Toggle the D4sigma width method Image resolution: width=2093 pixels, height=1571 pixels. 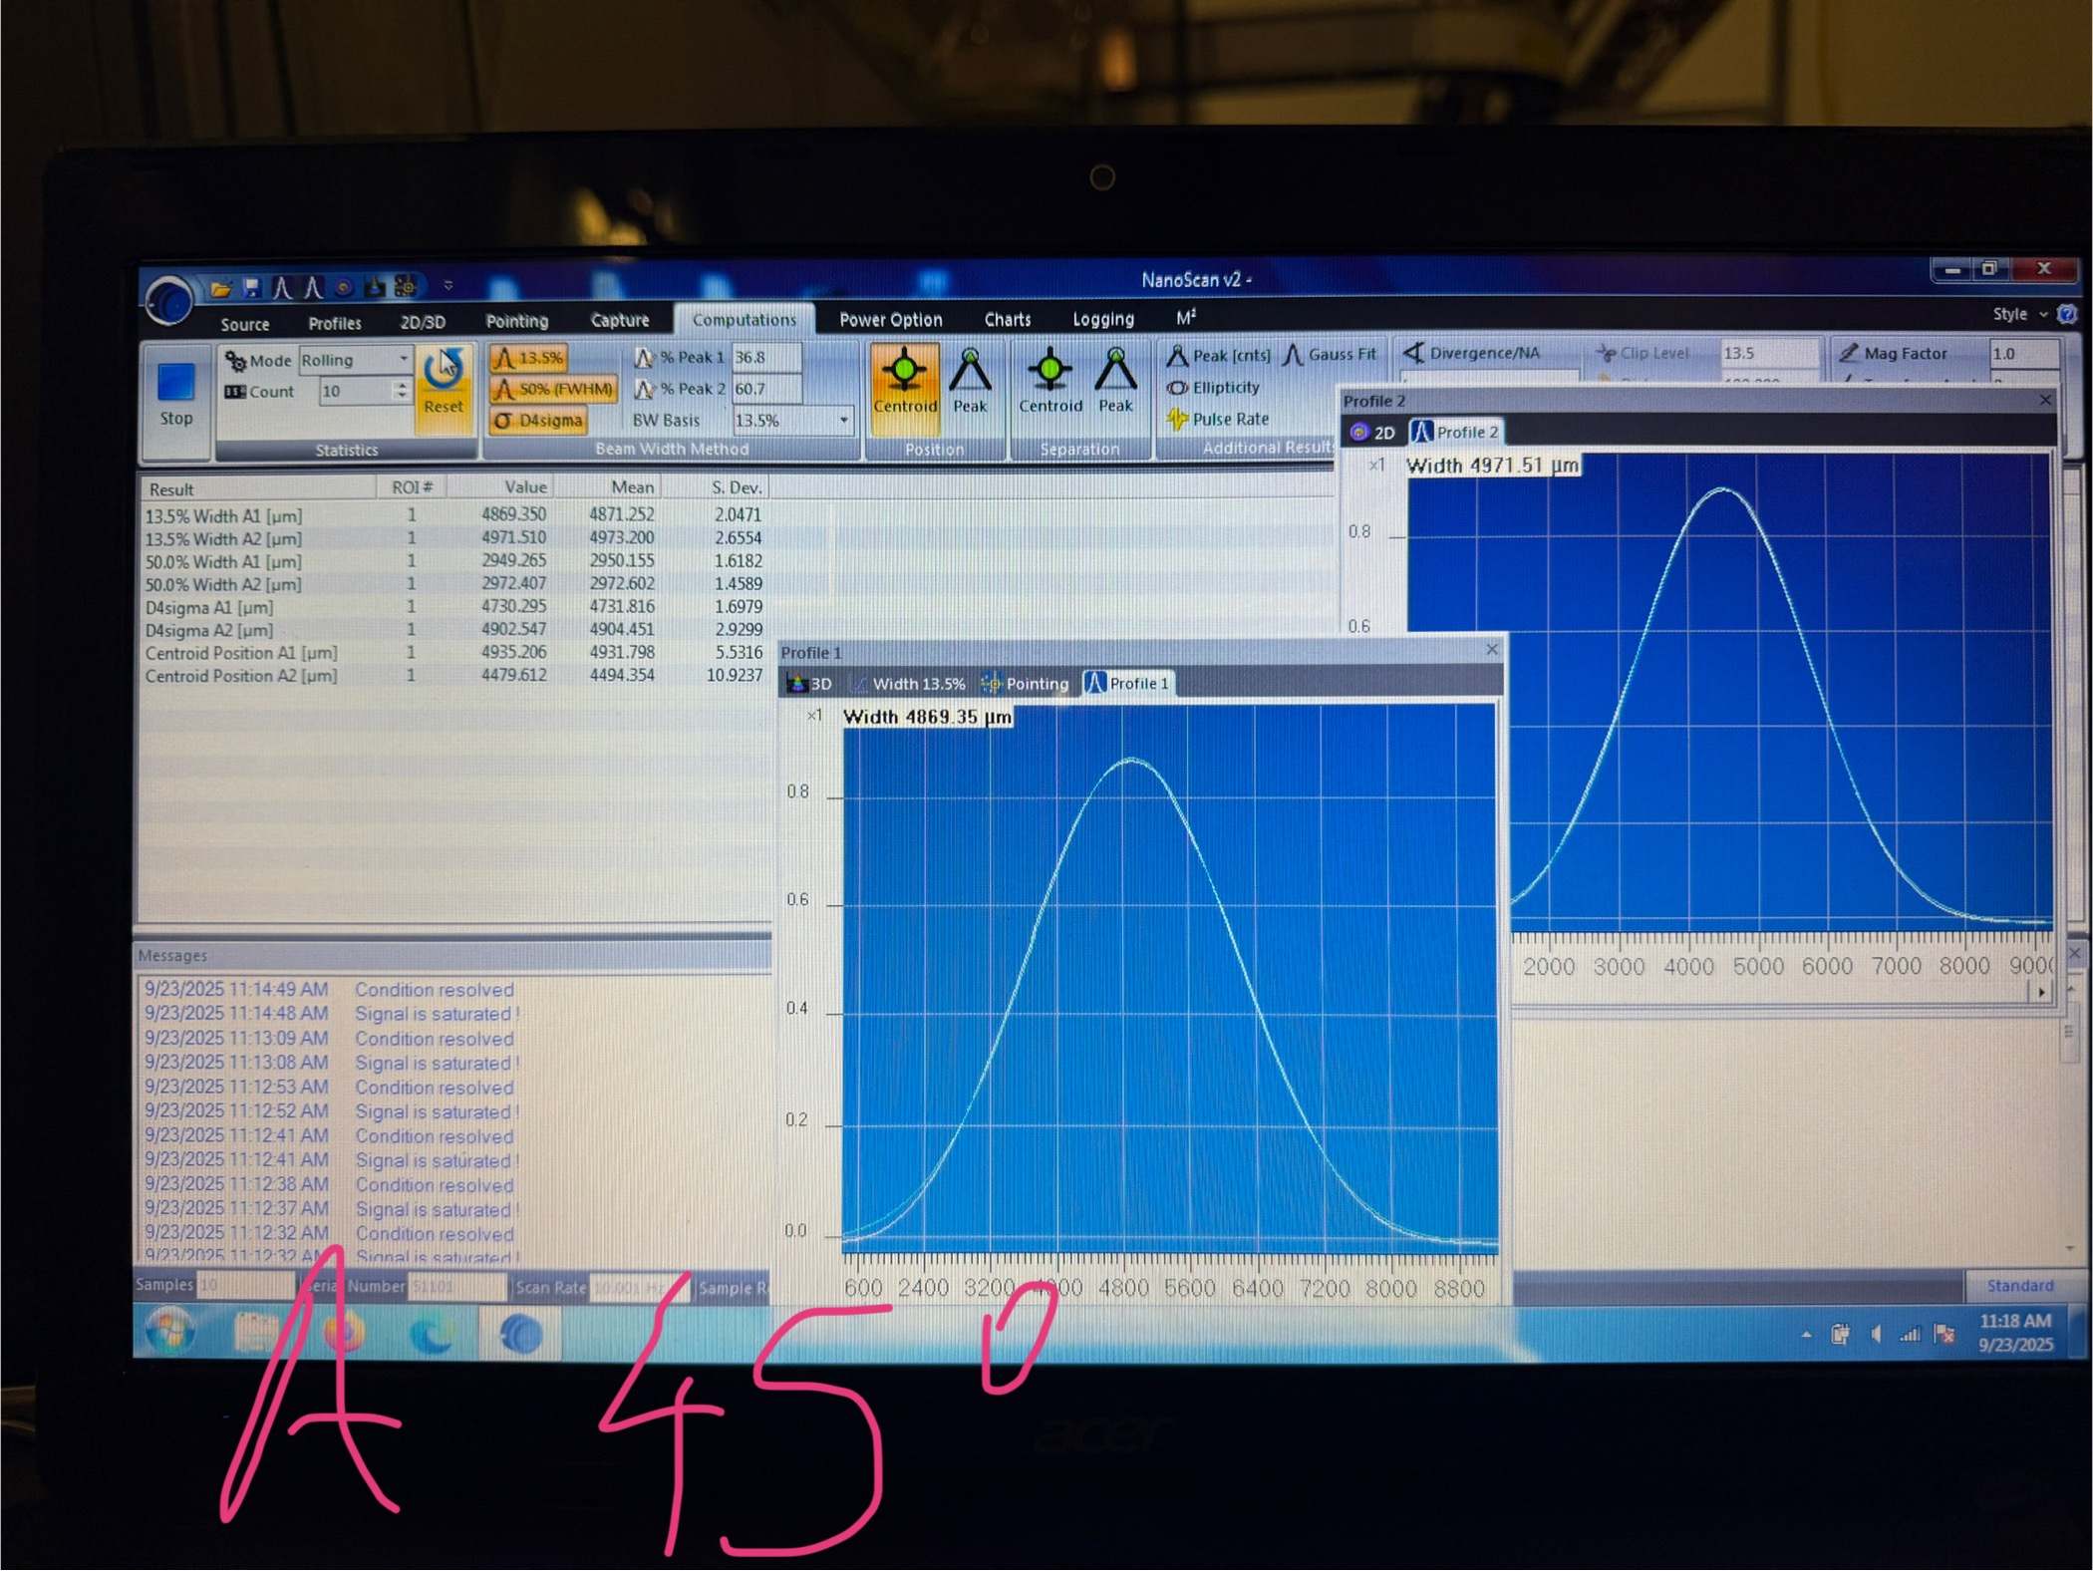538,421
